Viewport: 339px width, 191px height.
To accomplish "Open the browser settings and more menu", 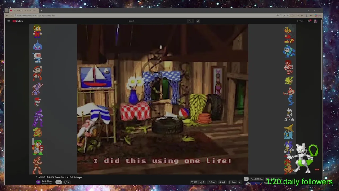I will tap(311, 15).
